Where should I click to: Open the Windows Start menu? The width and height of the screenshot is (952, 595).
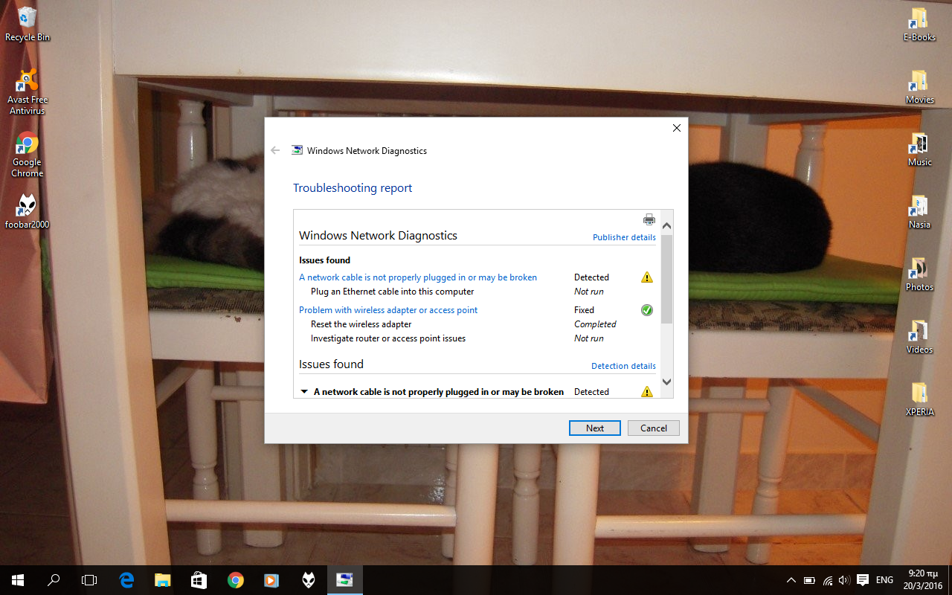tap(18, 580)
